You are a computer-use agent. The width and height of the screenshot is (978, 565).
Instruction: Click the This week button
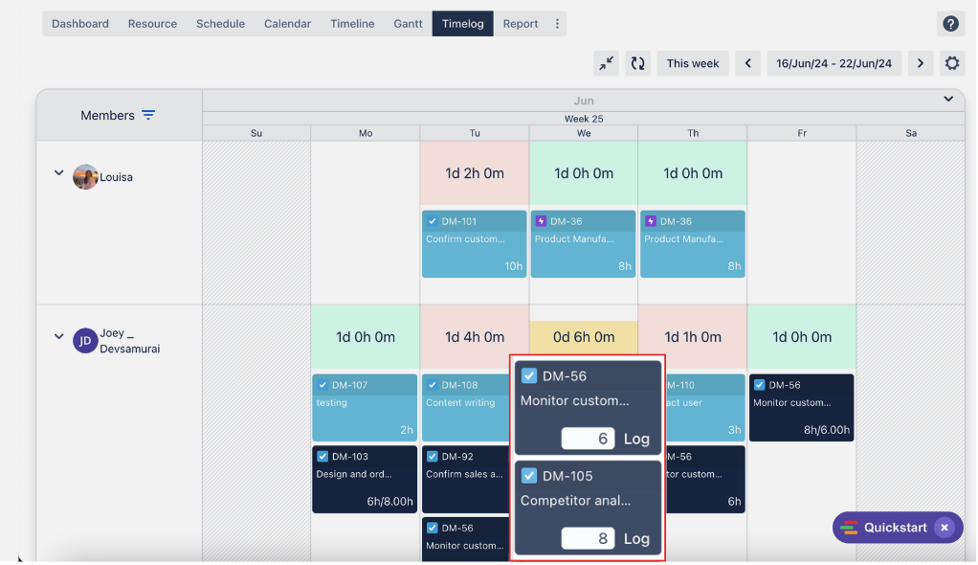coord(692,63)
